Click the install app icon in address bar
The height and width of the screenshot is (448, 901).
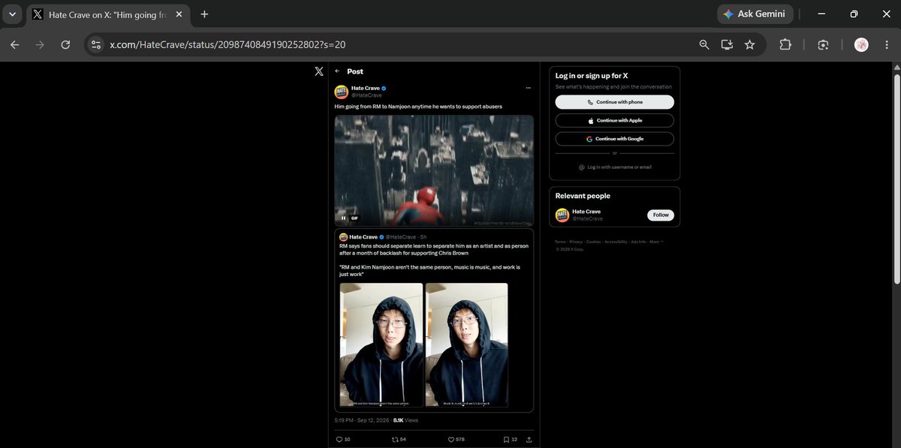tap(727, 45)
